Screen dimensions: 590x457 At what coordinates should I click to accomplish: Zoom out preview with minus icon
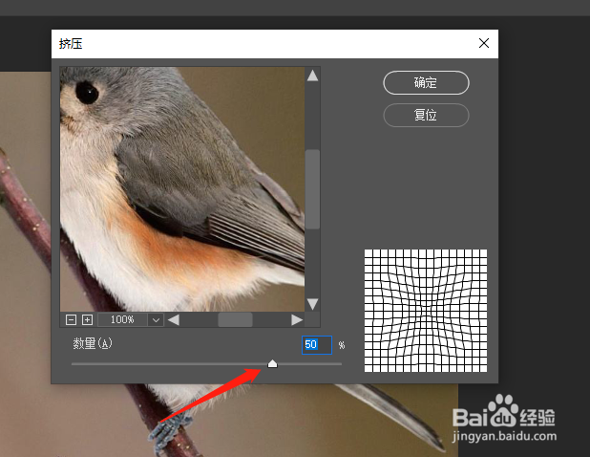(71, 320)
